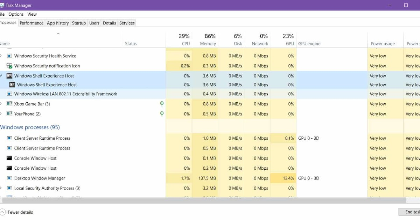Click the Xbox Game Bar process icon

(x=9, y=104)
